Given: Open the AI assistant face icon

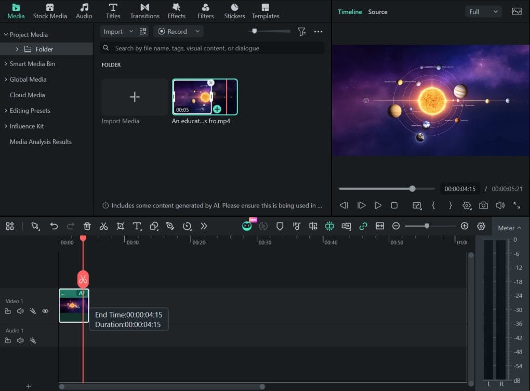Looking at the screenshot, I should pyautogui.click(x=247, y=226).
